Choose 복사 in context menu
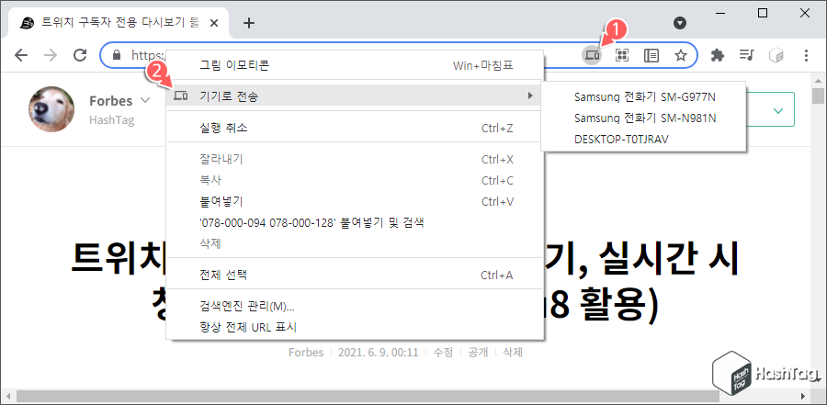This screenshot has height=405, width=827. [x=355, y=180]
